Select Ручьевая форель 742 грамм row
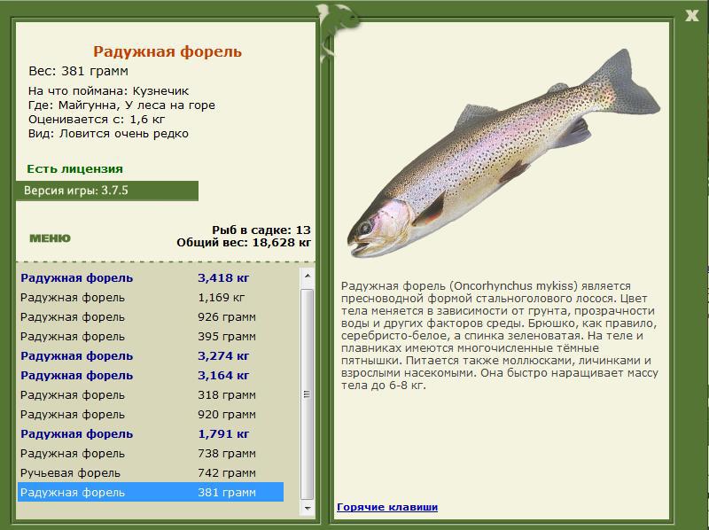This screenshot has height=530, width=709. 151,472
